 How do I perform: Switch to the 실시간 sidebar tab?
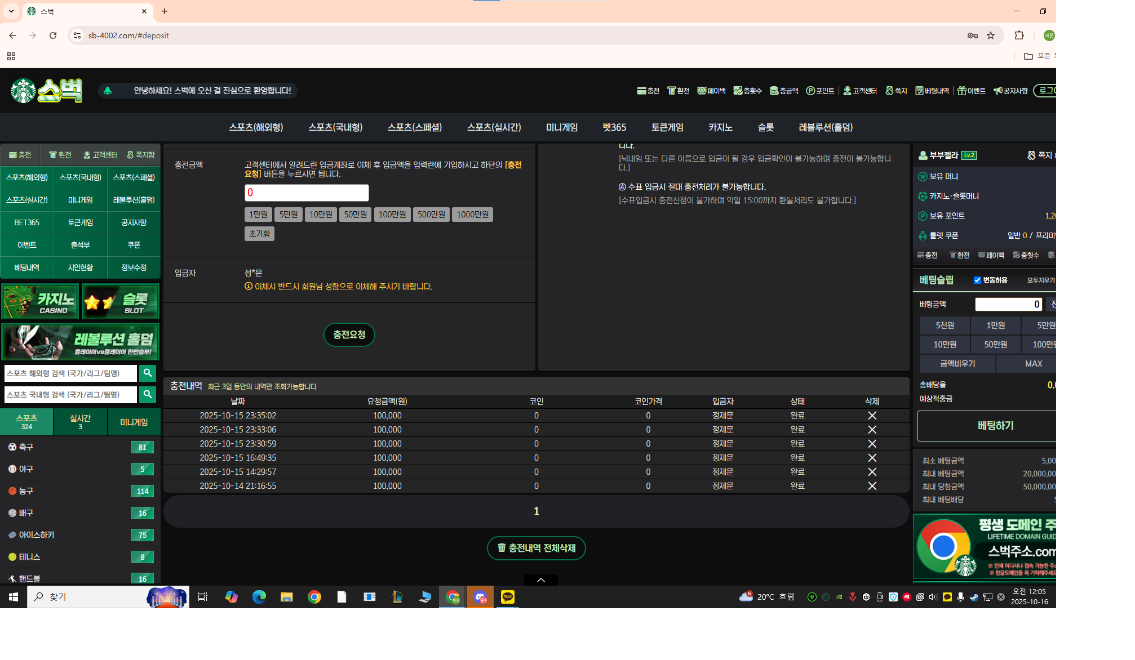80,422
